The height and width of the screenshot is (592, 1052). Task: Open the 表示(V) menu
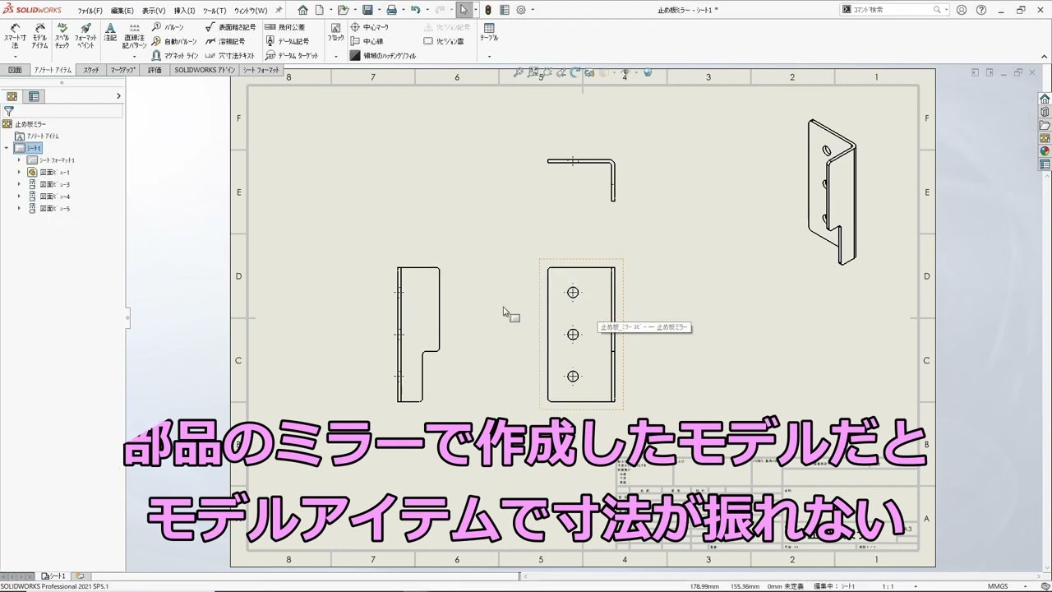click(154, 11)
